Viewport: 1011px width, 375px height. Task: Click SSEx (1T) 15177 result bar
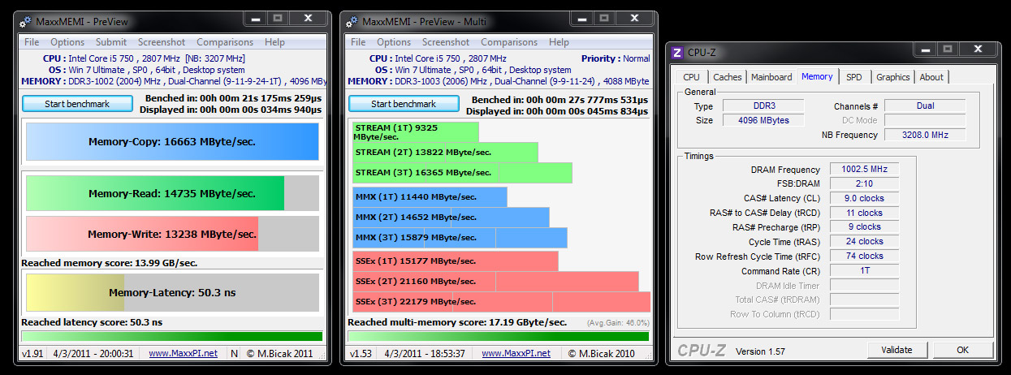tap(456, 261)
